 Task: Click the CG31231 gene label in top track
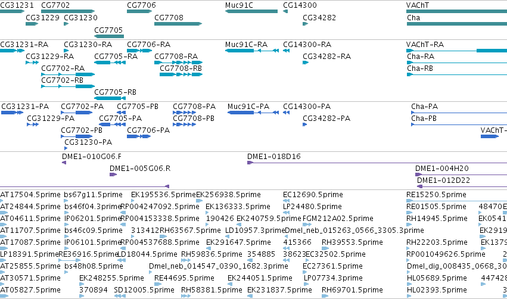17,5
